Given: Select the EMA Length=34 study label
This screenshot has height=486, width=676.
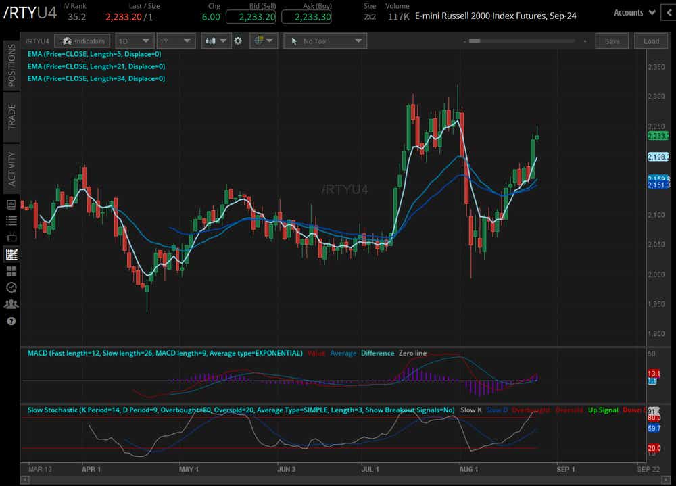Looking at the screenshot, I should [96, 78].
